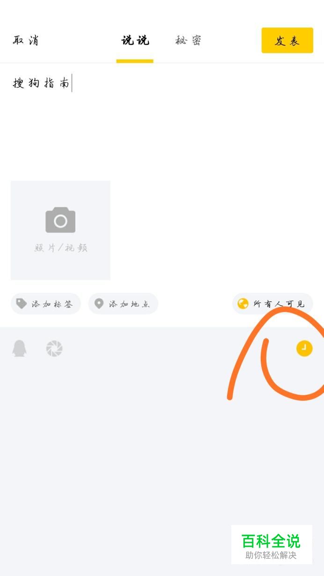Switch to the 说说 tab

tap(135, 41)
